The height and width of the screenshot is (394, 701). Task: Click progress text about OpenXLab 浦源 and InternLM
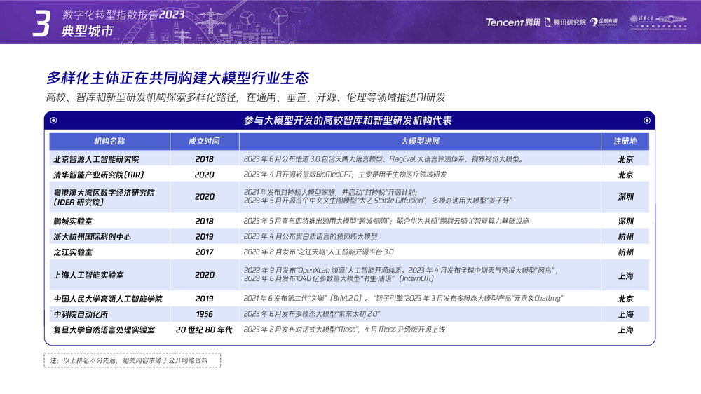[x=401, y=275]
